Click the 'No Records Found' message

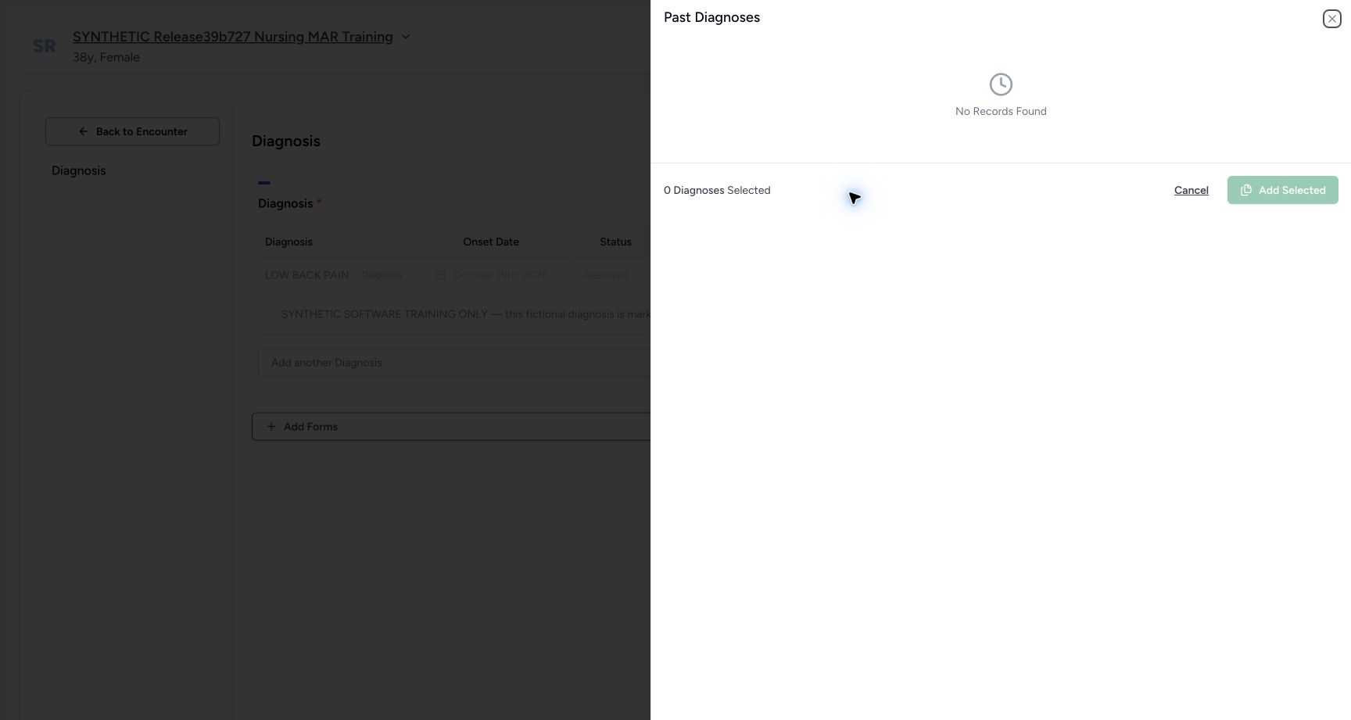[1001, 111]
